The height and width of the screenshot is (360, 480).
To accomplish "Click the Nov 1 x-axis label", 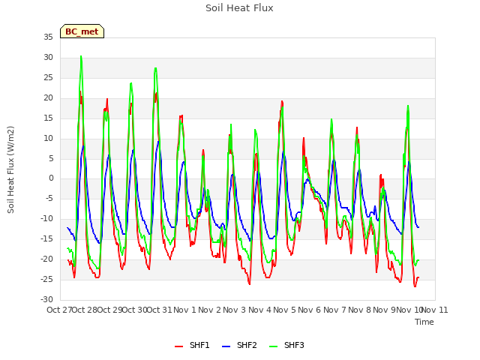I will (185, 310).
